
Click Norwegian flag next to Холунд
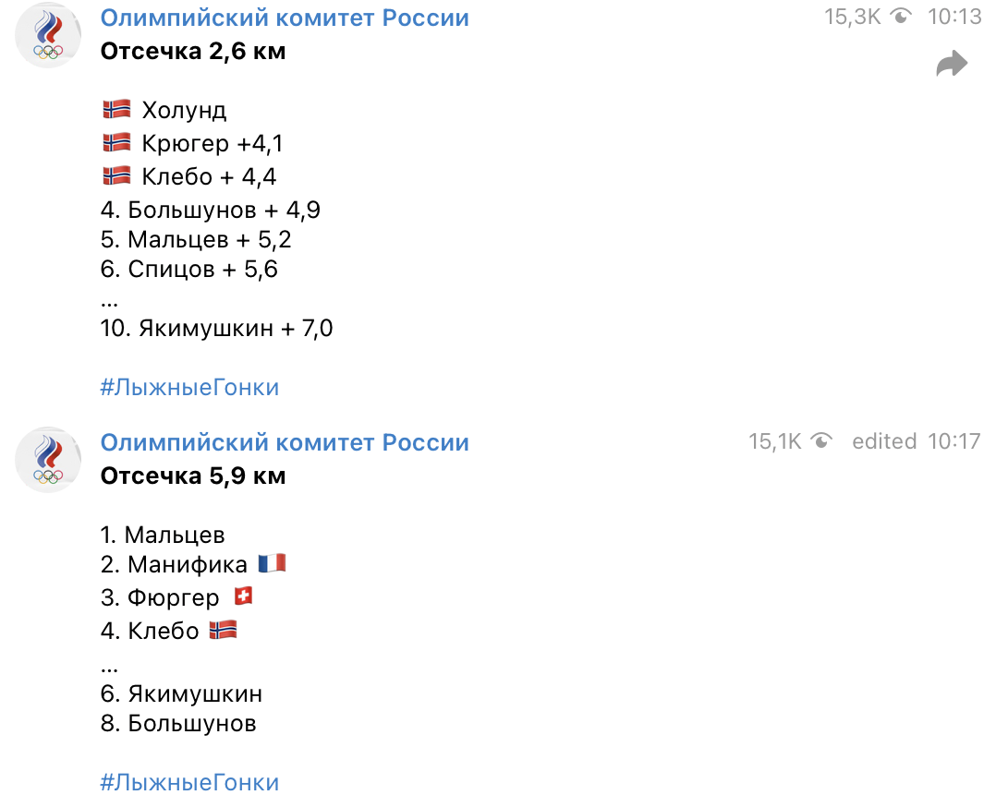click(116, 110)
